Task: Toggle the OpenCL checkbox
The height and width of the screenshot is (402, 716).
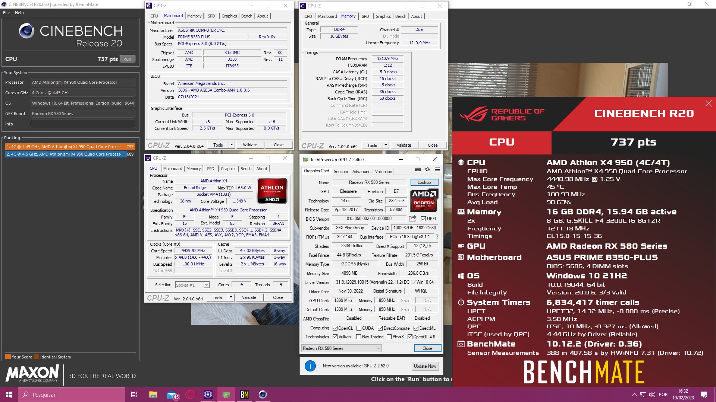Action: click(x=335, y=328)
